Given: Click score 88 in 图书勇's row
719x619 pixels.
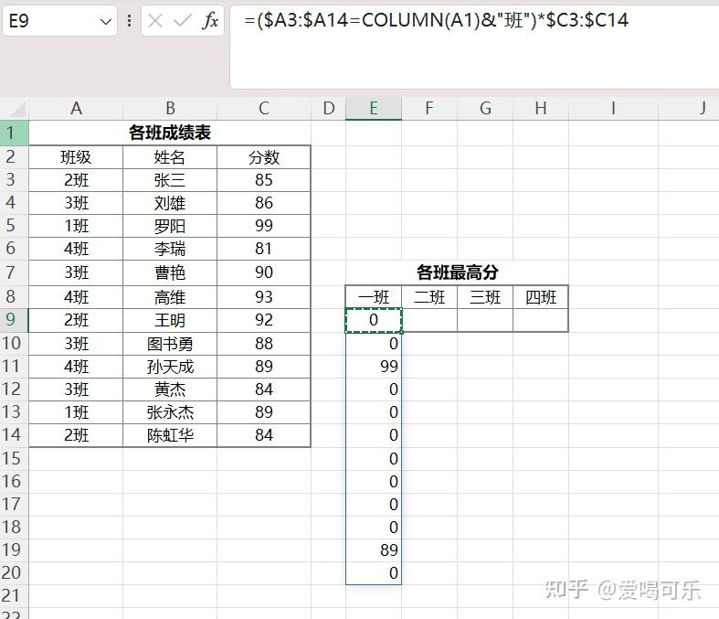Looking at the screenshot, I should pos(264,344).
